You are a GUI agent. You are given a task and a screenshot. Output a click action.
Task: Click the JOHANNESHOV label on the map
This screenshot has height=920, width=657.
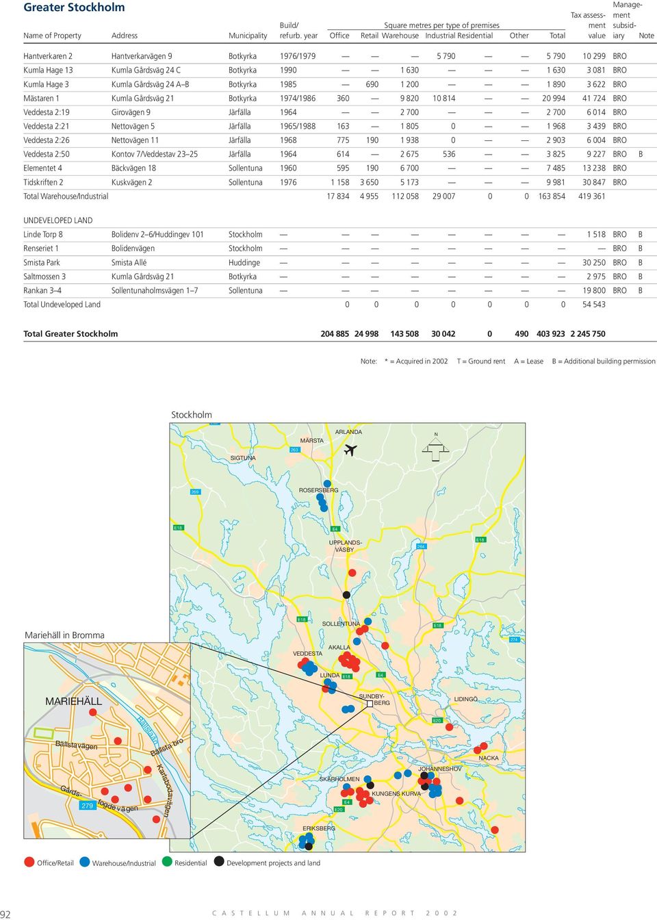coord(440,769)
